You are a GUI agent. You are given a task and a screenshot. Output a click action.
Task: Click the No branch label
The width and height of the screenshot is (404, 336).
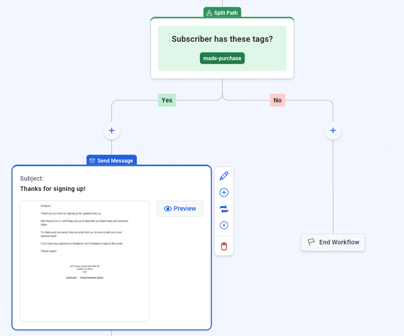[x=277, y=100]
